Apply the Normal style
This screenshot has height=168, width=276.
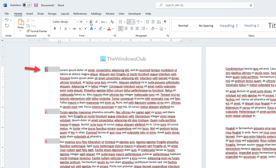tap(183, 26)
